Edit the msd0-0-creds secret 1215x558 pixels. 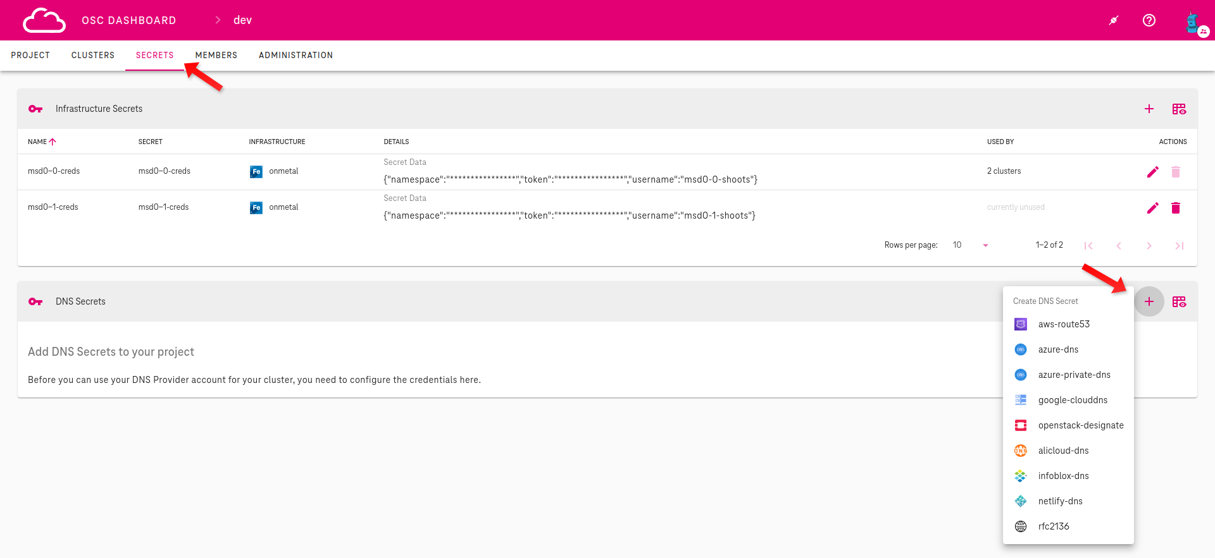1153,172
